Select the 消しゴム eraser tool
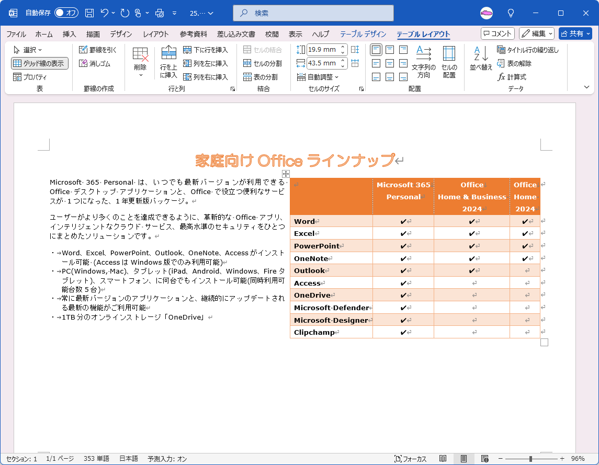Image resolution: width=599 pixels, height=465 pixels. (95, 63)
